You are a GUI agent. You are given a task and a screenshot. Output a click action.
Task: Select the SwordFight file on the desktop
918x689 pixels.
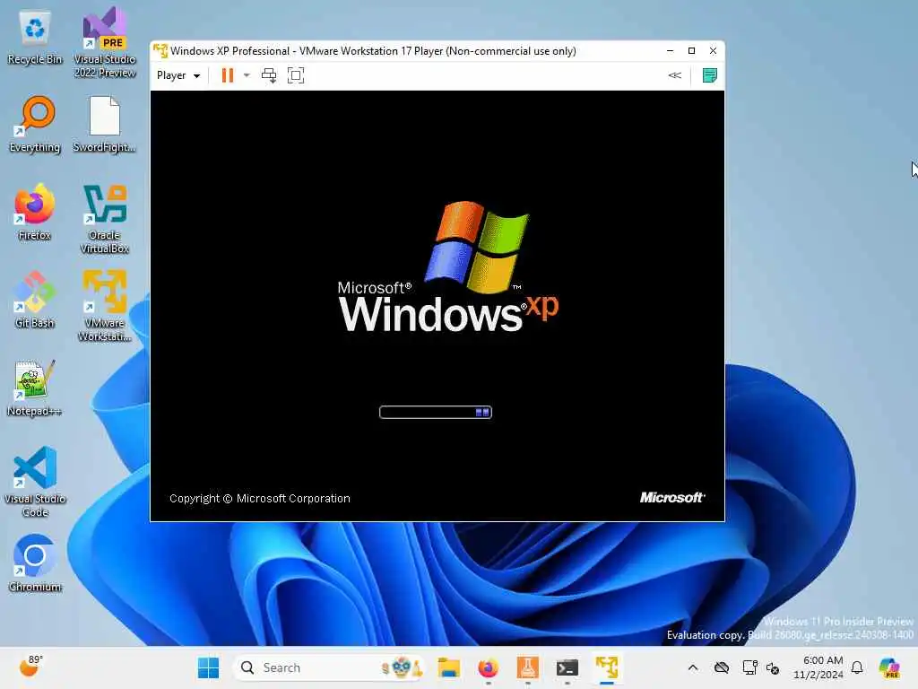(x=105, y=124)
